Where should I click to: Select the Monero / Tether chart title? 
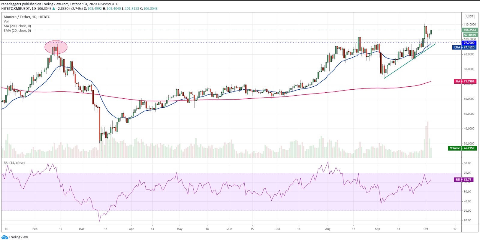[x=27, y=17]
